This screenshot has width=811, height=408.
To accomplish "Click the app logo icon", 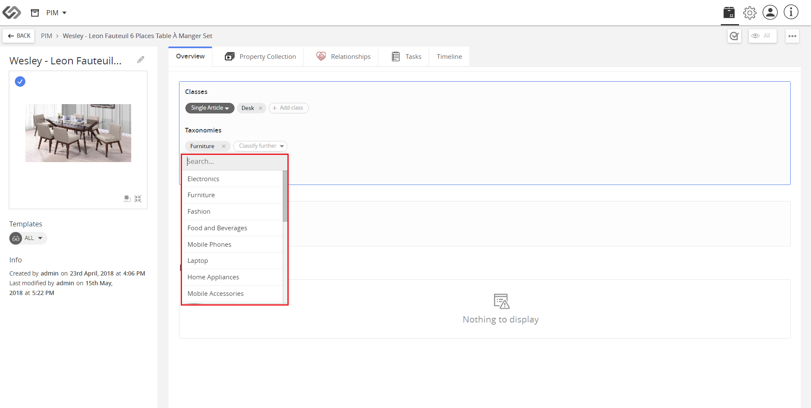I will [11, 13].
